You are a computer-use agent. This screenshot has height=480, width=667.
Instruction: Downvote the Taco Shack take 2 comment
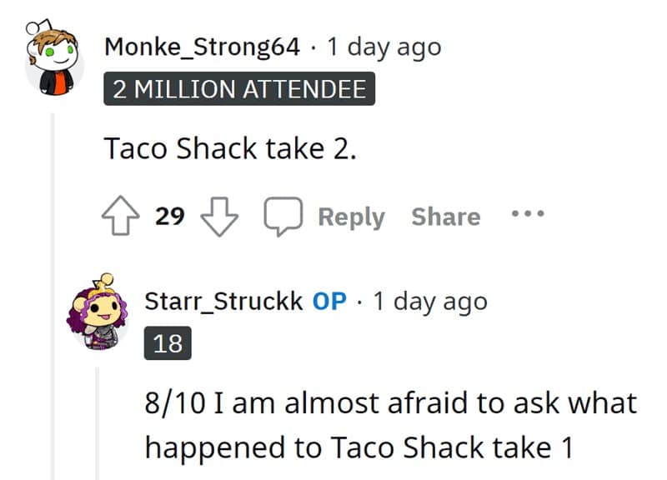(221, 217)
